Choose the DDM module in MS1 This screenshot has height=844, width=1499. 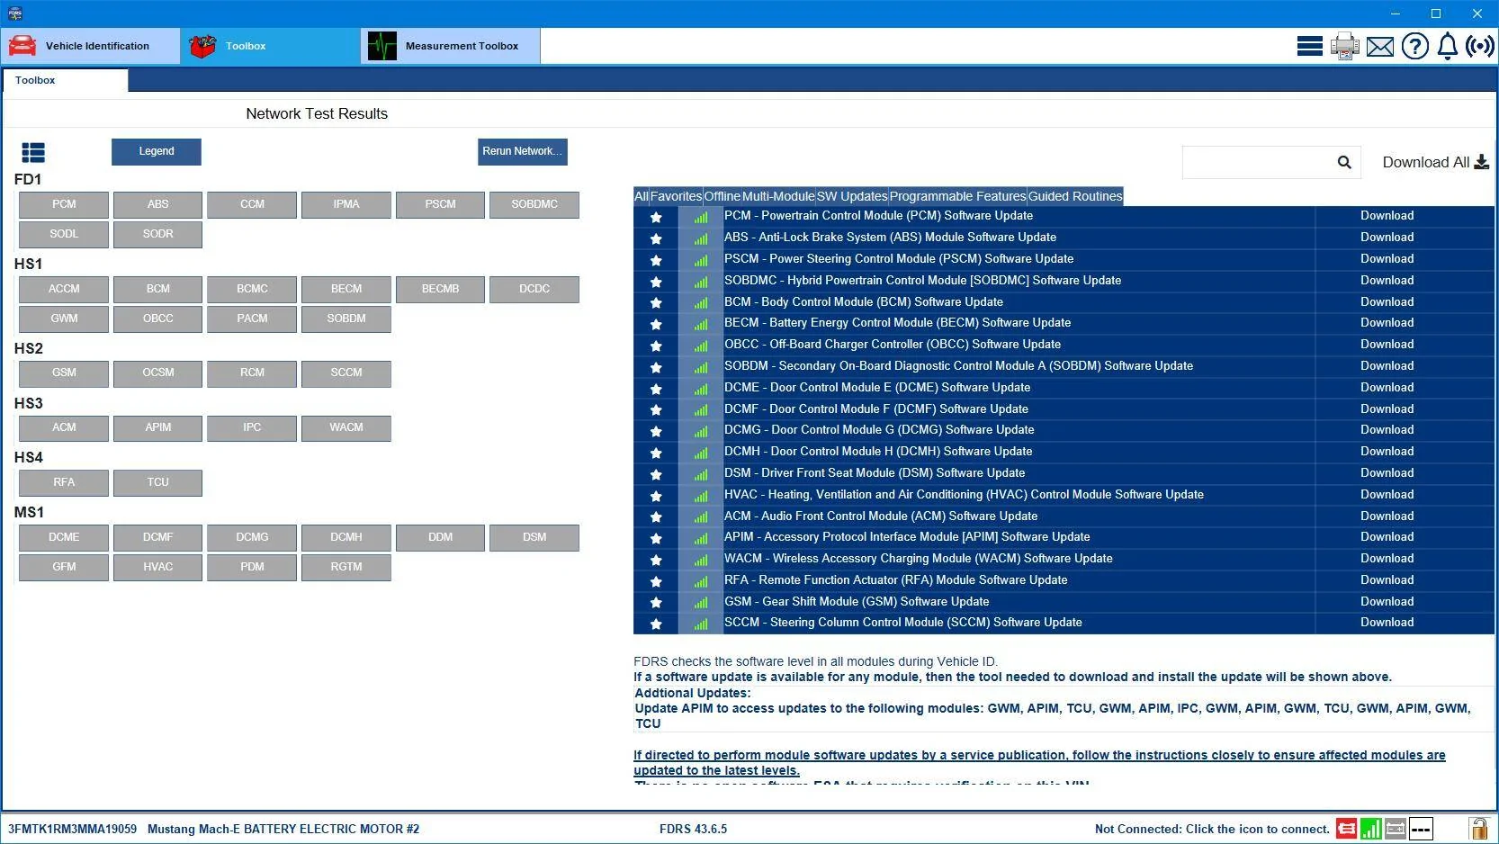click(440, 538)
